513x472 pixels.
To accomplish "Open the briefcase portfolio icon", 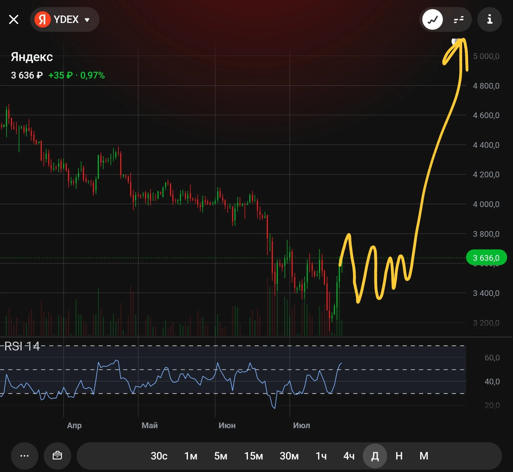I will click(x=57, y=456).
